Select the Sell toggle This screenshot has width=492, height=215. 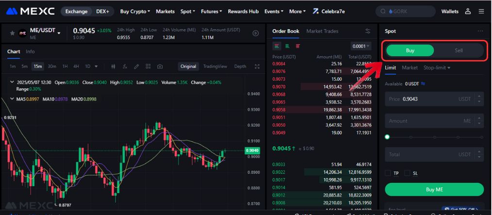tap(458, 50)
